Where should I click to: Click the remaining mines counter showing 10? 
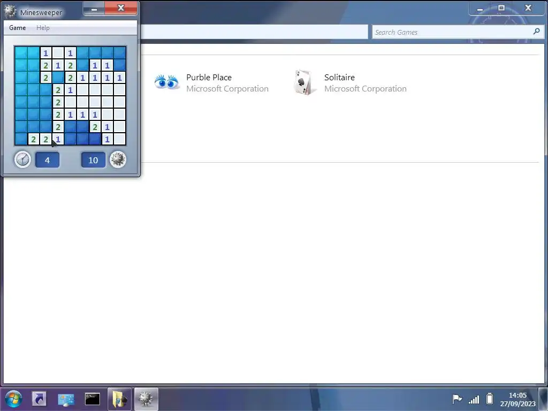tap(93, 160)
